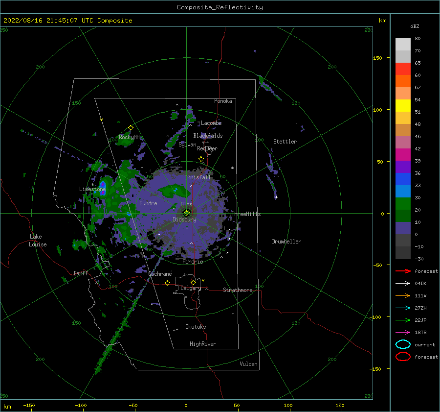
Task: Click the yellow diamond marker below RedDeer
Action: tap(201, 159)
